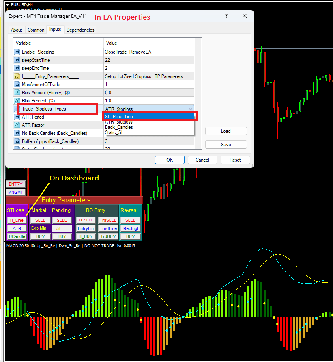Viewport: 333px width, 362px height.
Task: Click the icon next to sleepStartTime
Action: (x=17, y=60)
